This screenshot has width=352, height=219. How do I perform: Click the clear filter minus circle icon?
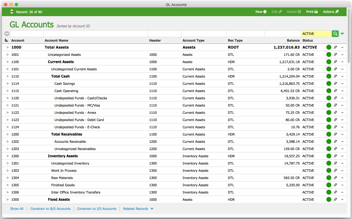[x=7, y=34]
